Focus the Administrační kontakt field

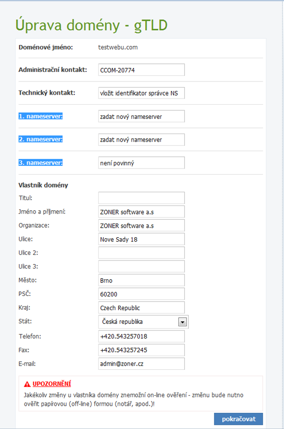(141, 70)
